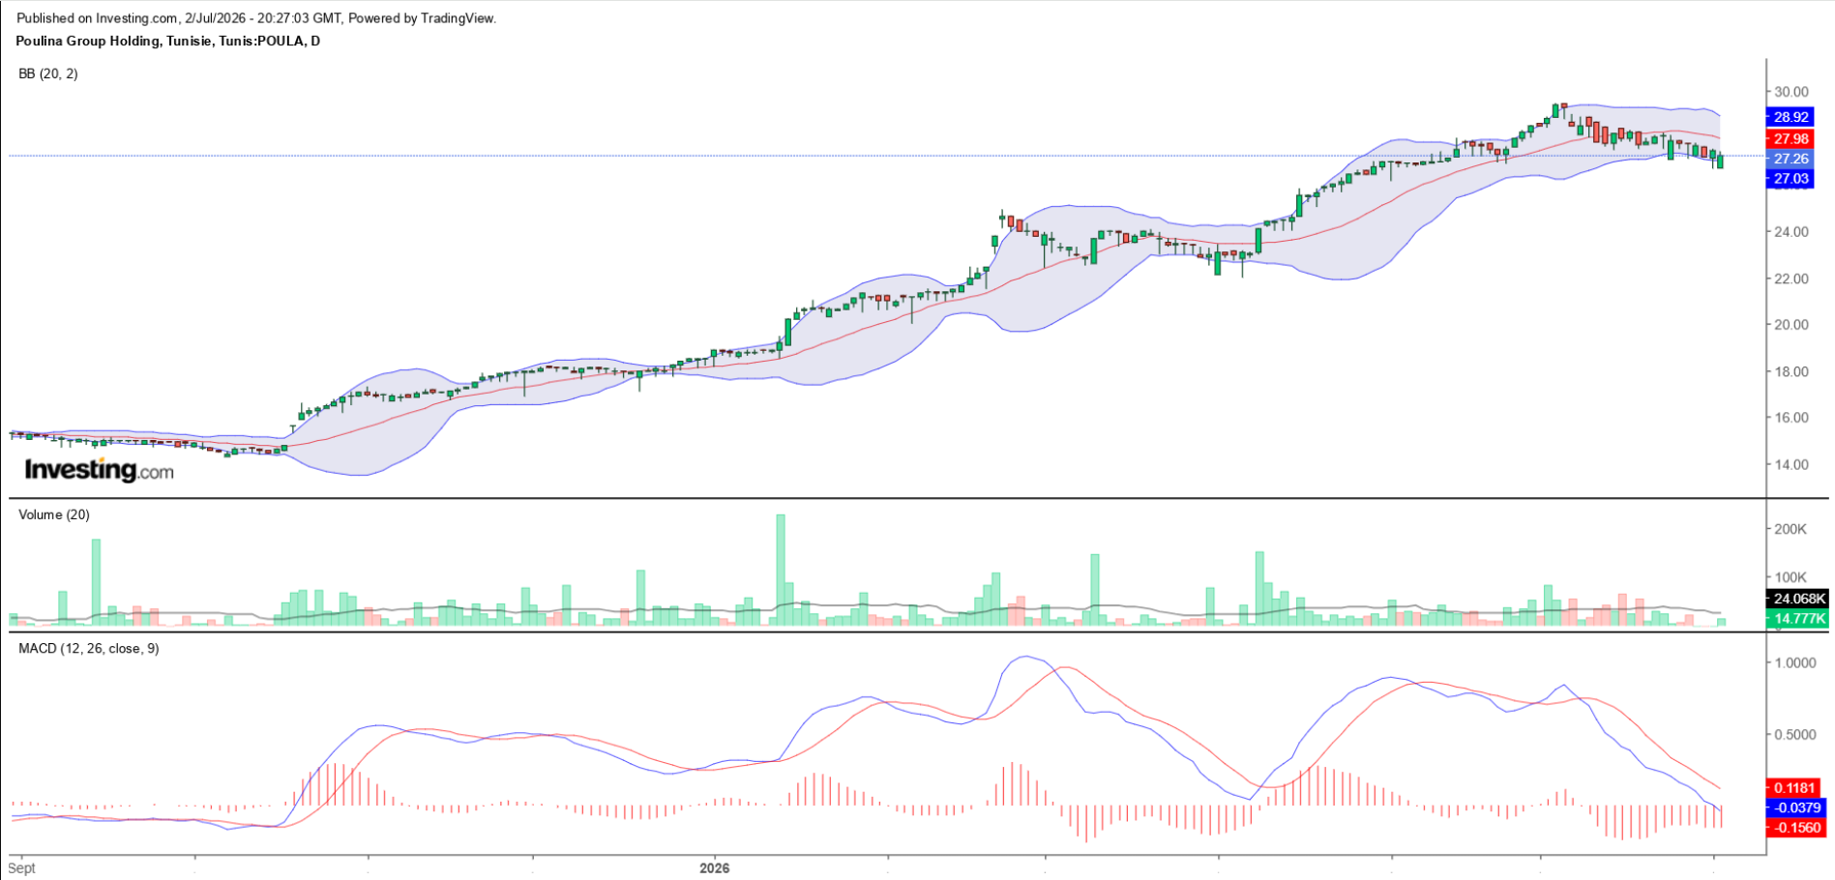
Task: Click the 0.5000 MACD axis value
Action: pyautogui.click(x=1794, y=735)
